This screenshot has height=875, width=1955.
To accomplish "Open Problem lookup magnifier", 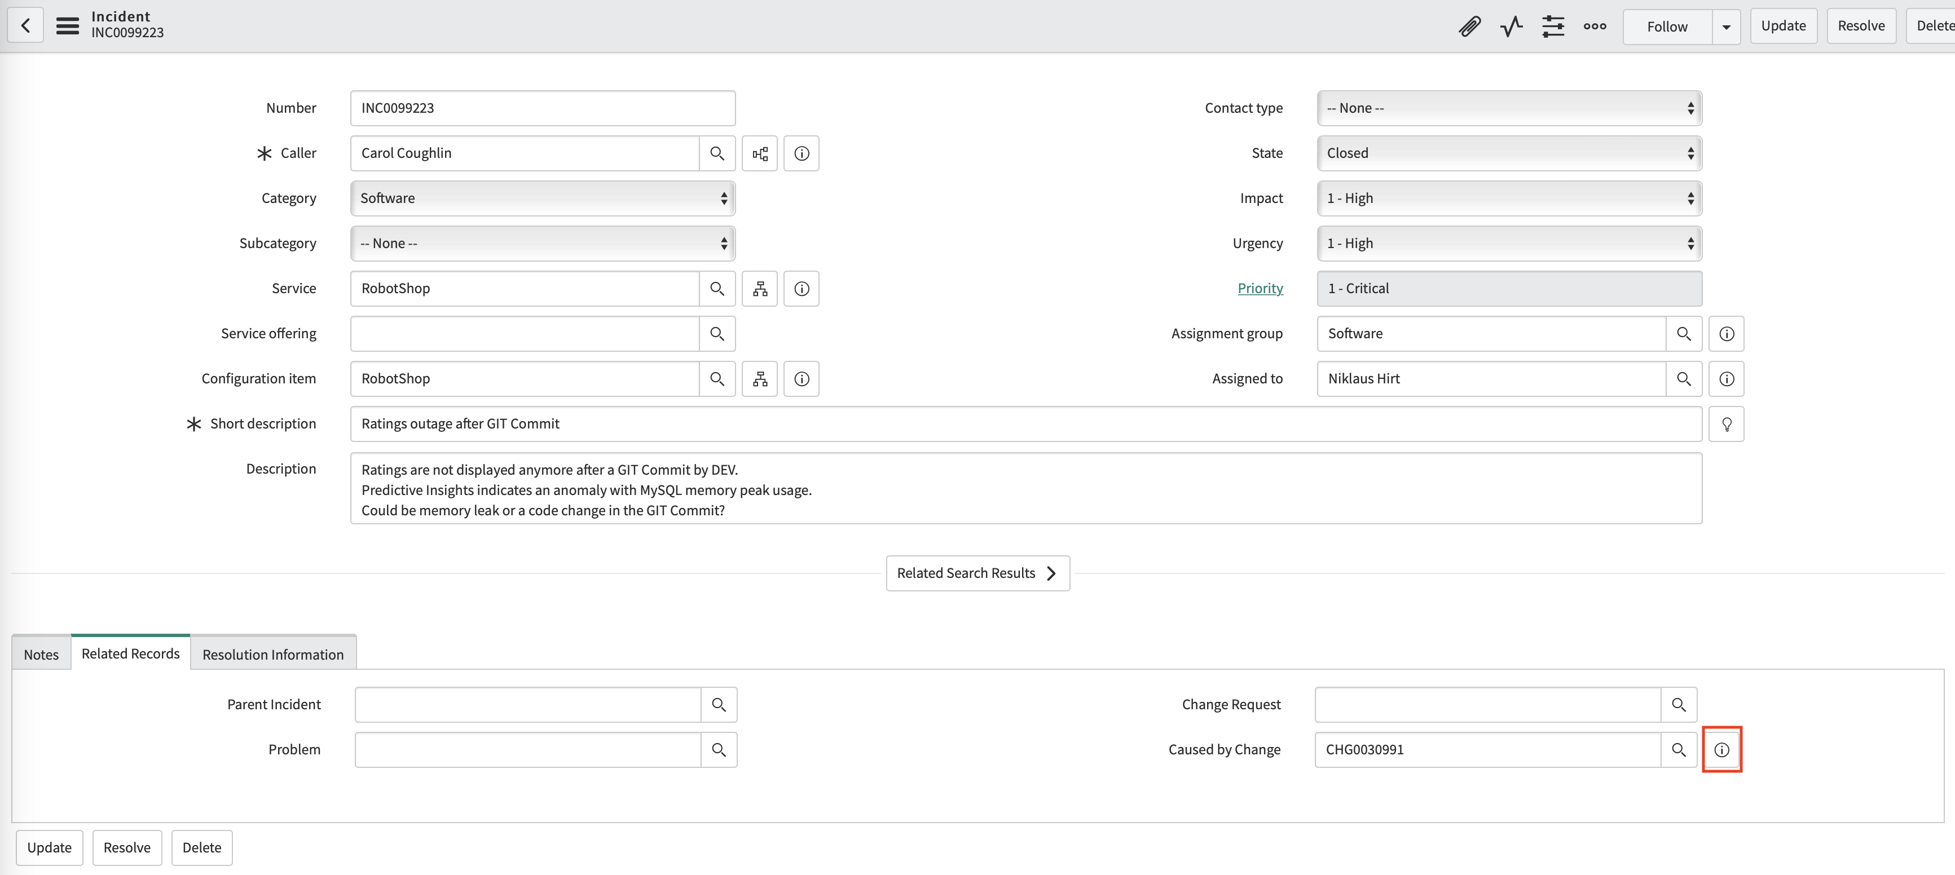I will click(x=719, y=750).
